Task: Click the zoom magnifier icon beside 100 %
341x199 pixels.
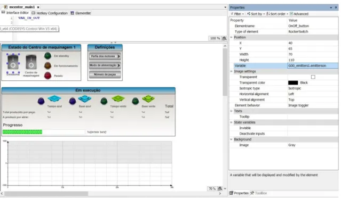Action: point(224,38)
